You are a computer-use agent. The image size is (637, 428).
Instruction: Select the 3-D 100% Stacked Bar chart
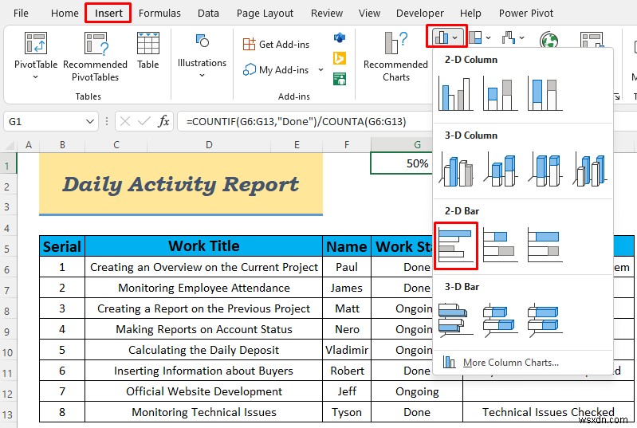tap(545, 320)
